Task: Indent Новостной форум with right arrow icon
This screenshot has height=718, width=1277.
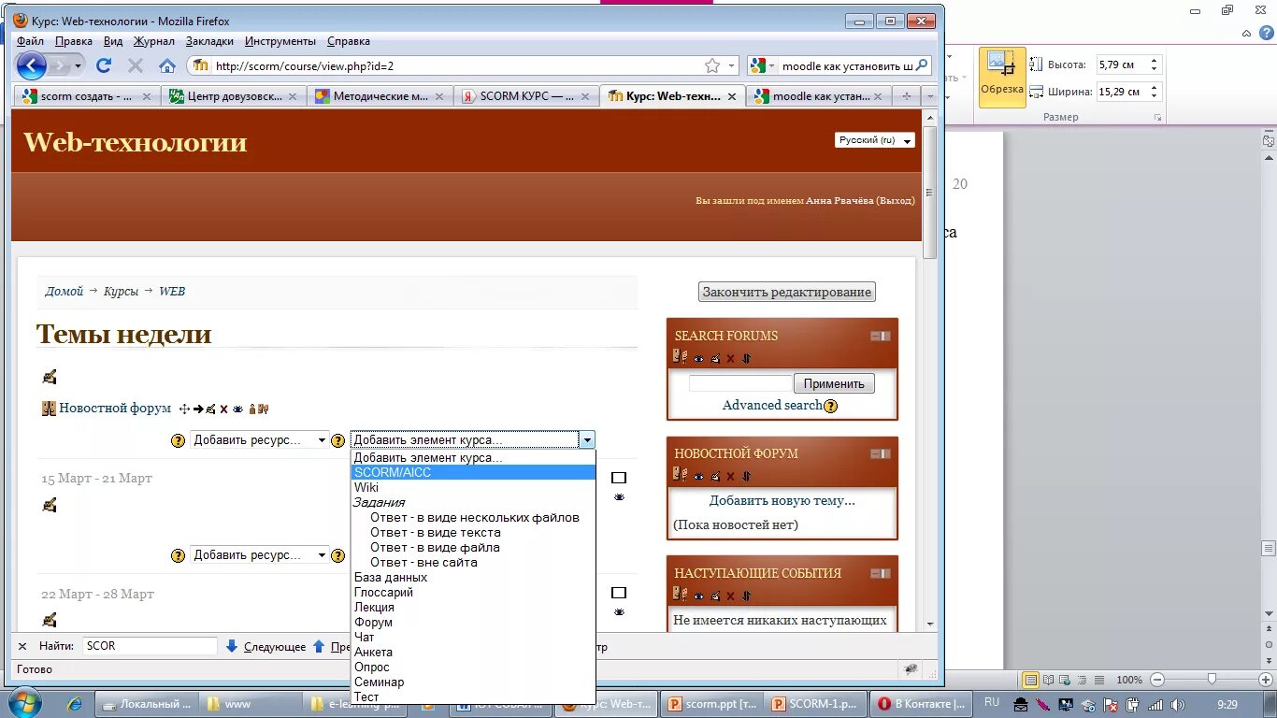Action: click(198, 409)
